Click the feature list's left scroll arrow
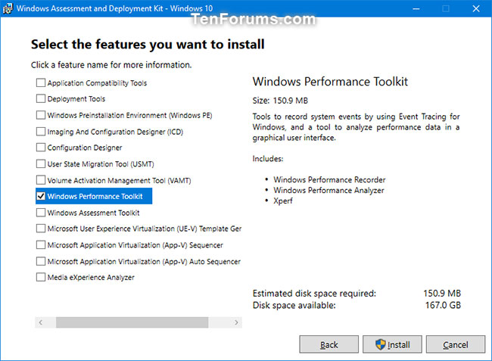The image size is (492, 361). tap(40, 322)
